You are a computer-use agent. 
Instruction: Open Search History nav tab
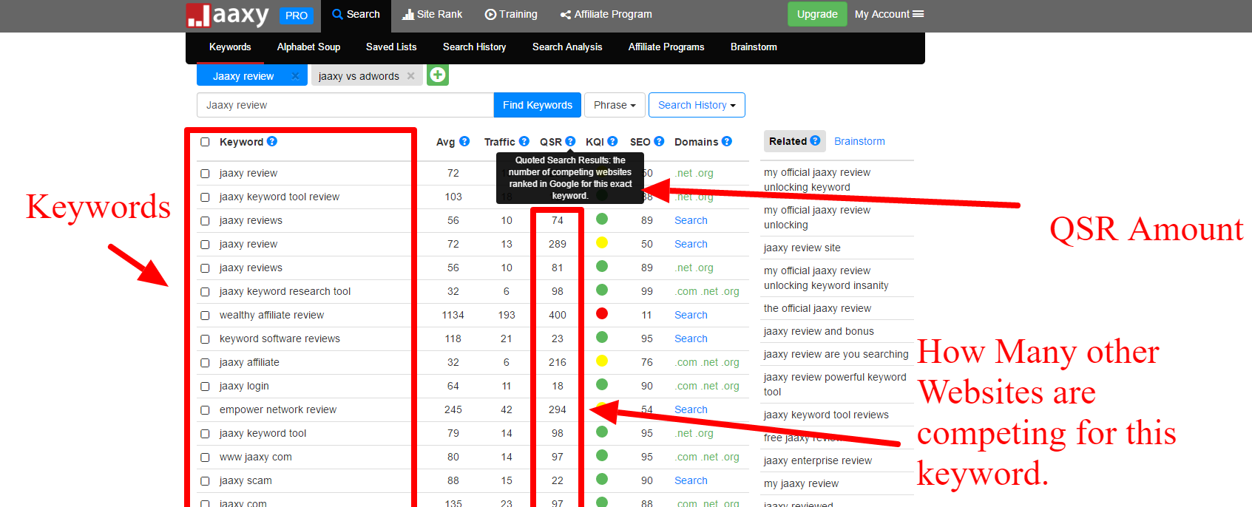[x=474, y=47]
